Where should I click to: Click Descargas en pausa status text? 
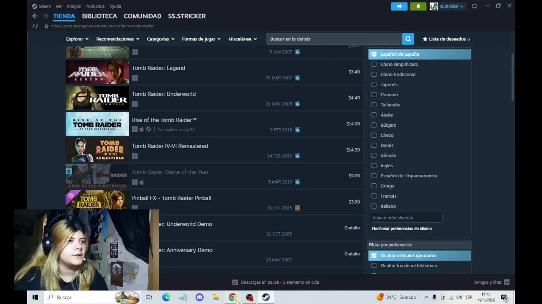[x=280, y=282]
